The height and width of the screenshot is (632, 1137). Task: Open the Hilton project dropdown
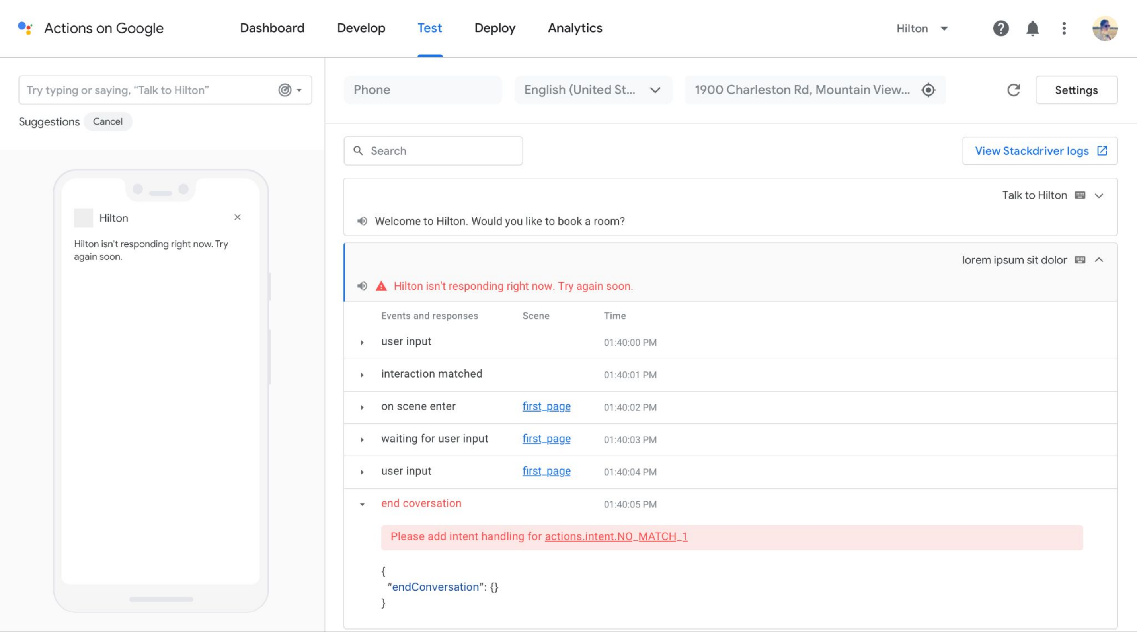tap(922, 29)
